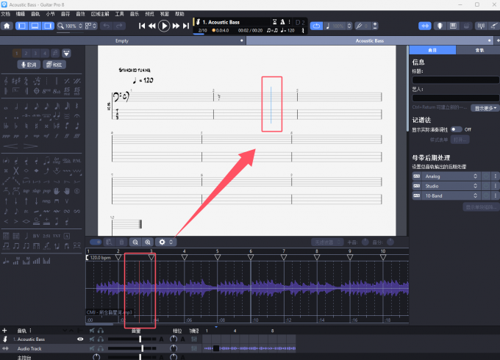The image size is (500, 360).
Task: Open the zoom 100% dropdown
Action: coord(73,26)
